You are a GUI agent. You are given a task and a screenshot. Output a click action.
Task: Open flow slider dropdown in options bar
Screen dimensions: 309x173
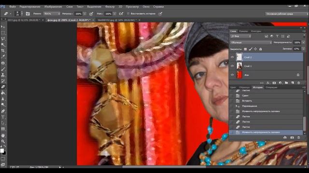pyautogui.click(x=114, y=14)
